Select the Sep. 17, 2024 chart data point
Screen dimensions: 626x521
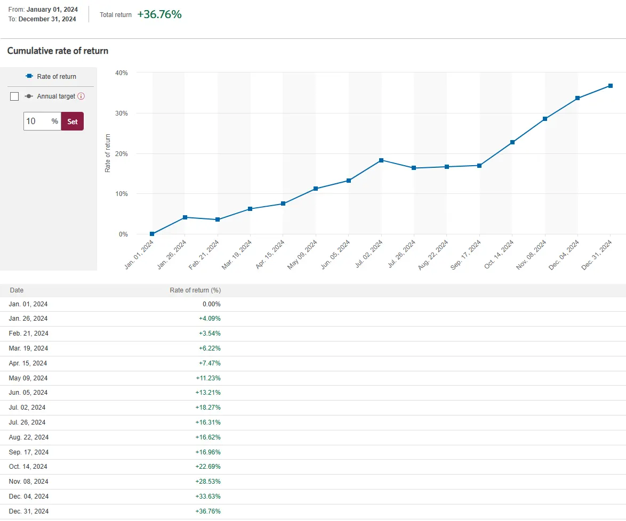point(479,166)
